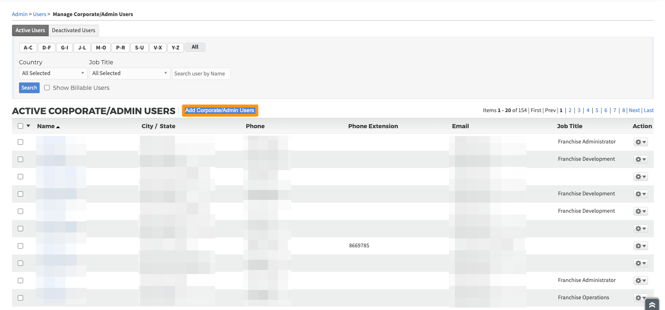Sort by Name column ascending arrow
This screenshot has height=310, width=665.
(58, 127)
